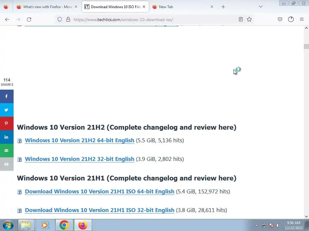
Task: Open Windows 10 Version 21H2 32-bit English link
Action: (x=80, y=159)
